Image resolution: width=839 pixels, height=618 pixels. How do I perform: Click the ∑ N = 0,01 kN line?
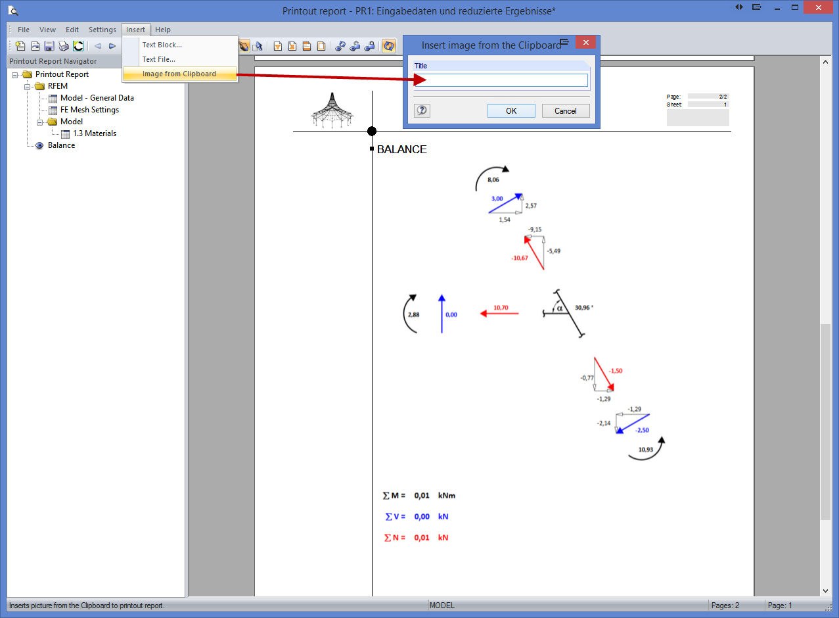coord(417,538)
